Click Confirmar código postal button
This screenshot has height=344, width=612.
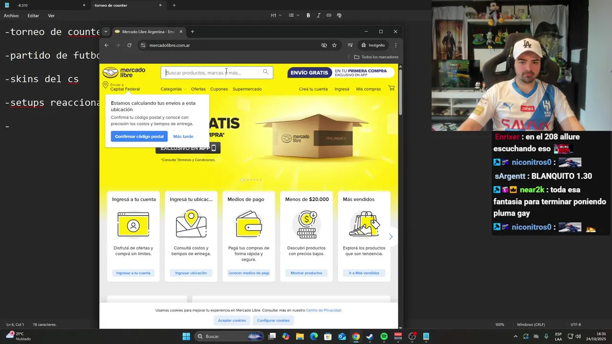tap(139, 136)
